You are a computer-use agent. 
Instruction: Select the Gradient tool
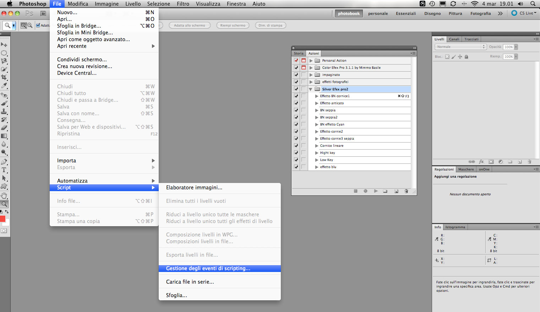pyautogui.click(x=4, y=136)
